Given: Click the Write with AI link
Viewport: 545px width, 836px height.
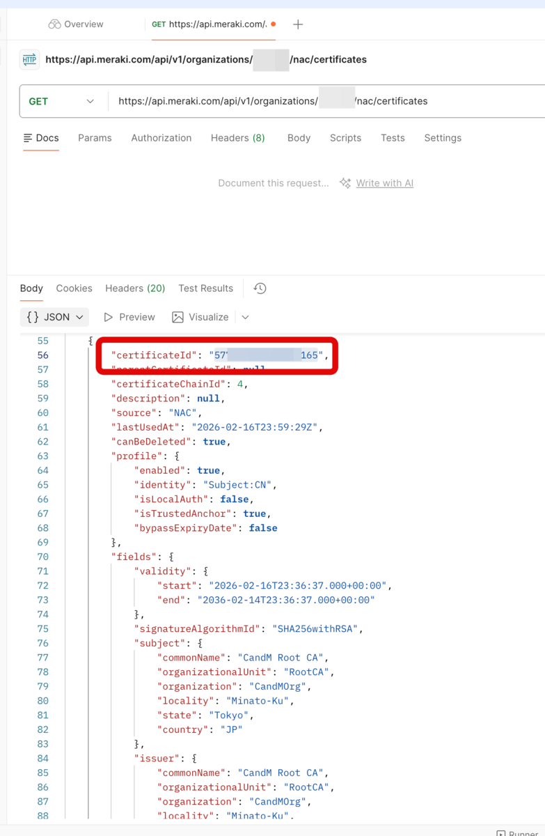Looking at the screenshot, I should 385,183.
